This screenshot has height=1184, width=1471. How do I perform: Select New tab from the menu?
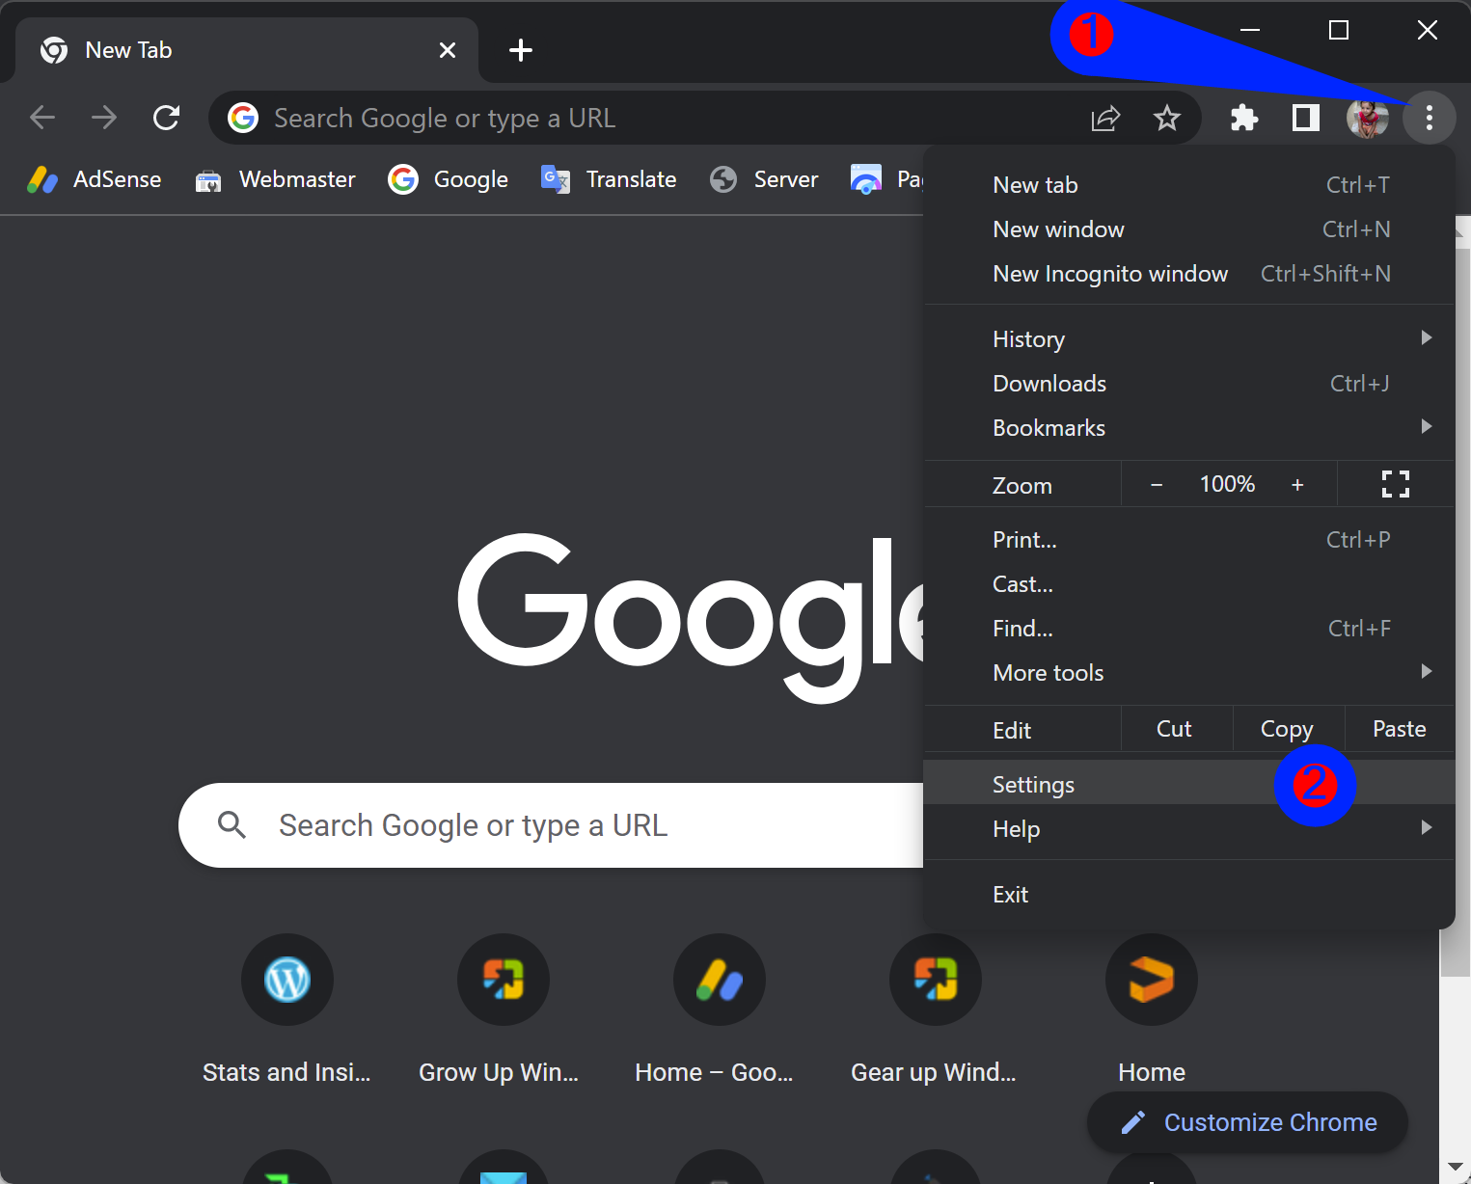point(1188,185)
